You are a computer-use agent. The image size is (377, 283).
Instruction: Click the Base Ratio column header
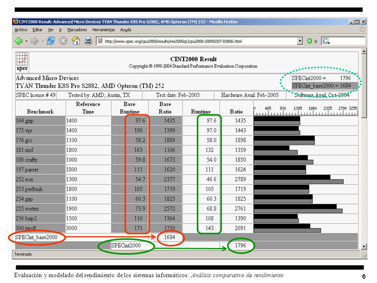(x=165, y=108)
